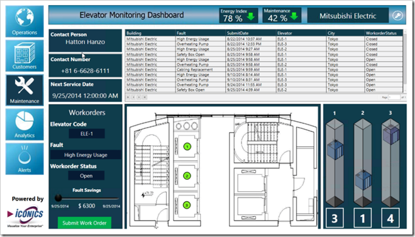Open the Operations globe icon
415x237 pixels.
tap(25, 17)
